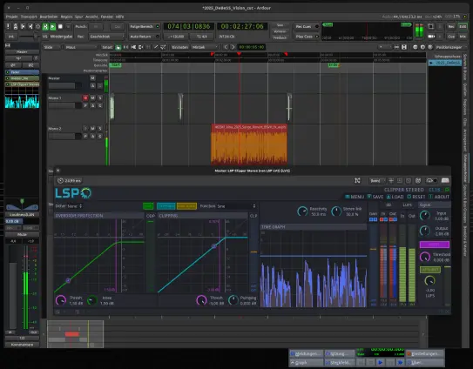Jump to session end with go-to-end icon
The height and width of the screenshot is (369, 473).
pyautogui.click(x=30, y=26)
